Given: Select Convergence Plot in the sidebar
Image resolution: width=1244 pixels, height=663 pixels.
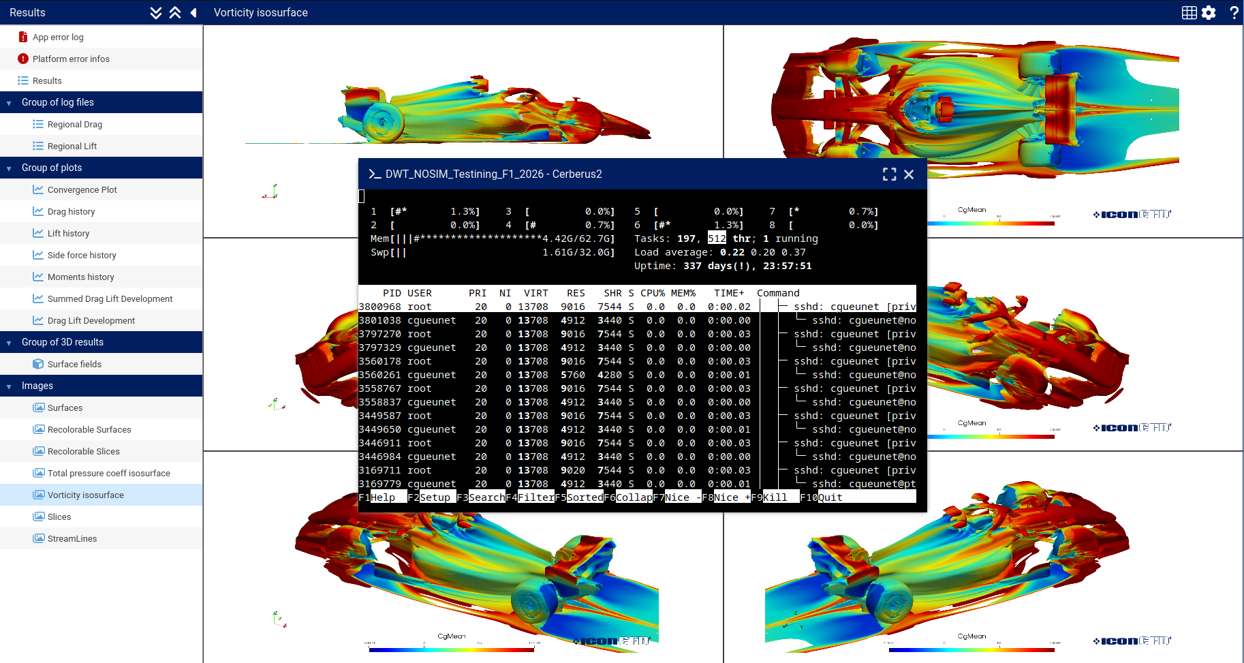Looking at the screenshot, I should [x=82, y=190].
